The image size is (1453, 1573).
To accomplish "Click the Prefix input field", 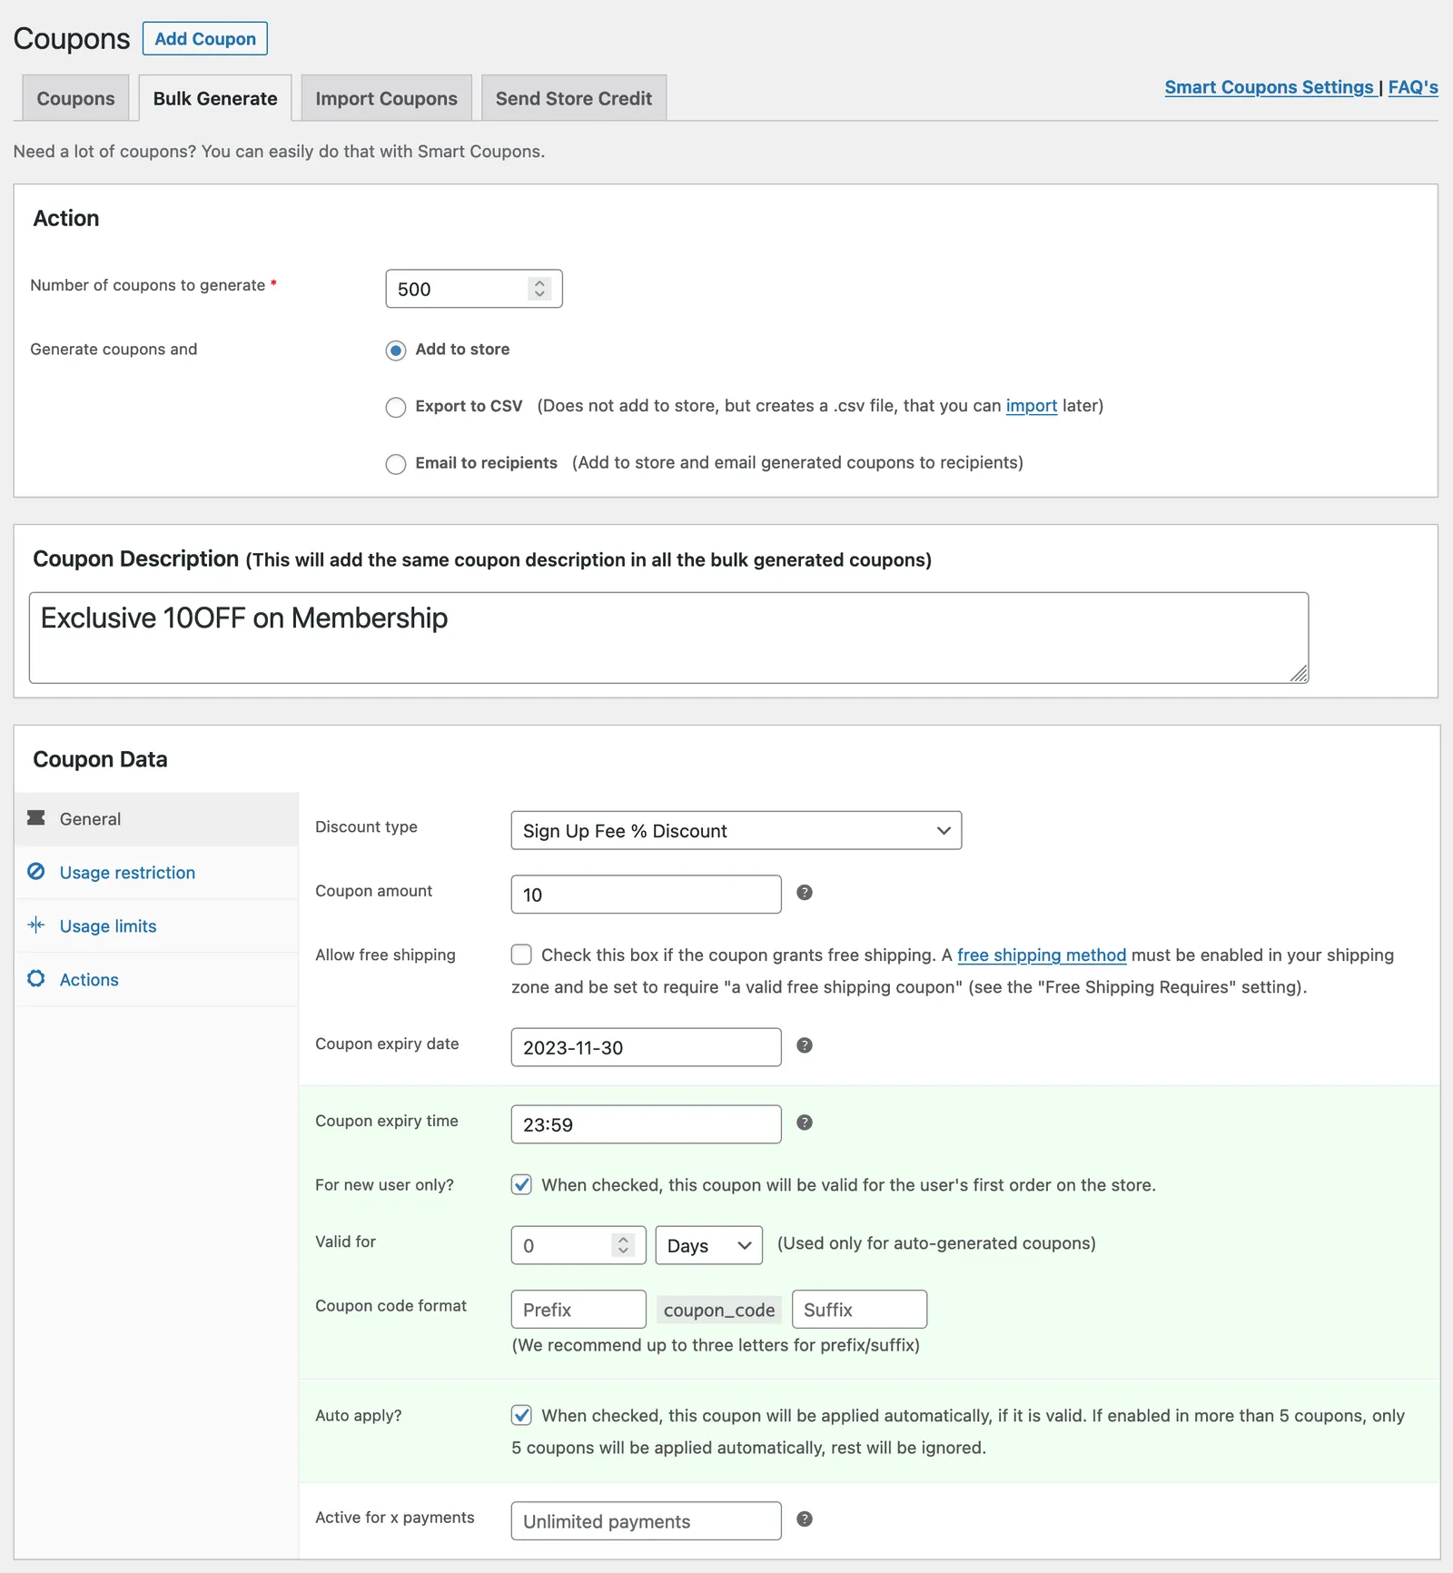I will [578, 1310].
